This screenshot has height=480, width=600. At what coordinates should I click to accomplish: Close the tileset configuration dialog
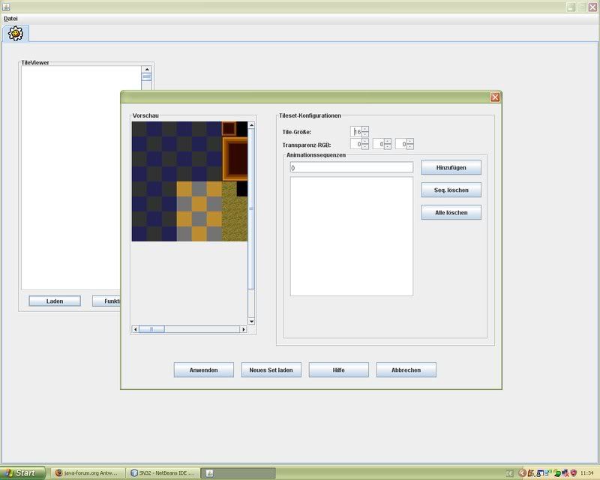[x=495, y=97]
